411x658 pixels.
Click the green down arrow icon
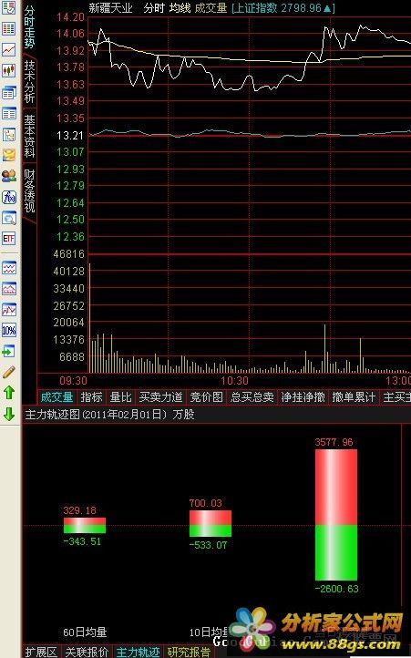[x=9, y=414]
